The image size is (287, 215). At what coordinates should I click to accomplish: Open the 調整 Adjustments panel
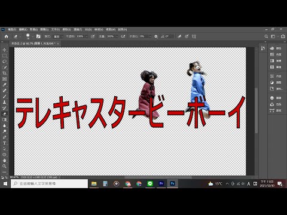click(276, 82)
